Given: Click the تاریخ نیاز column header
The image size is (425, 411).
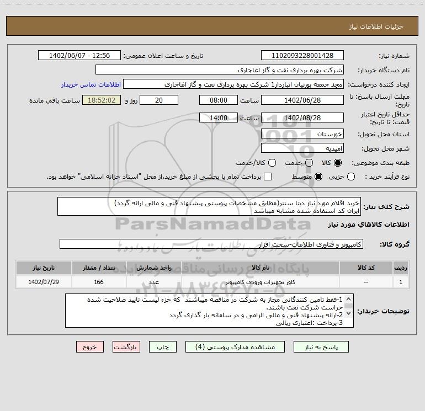Looking at the screenshot, I should [x=44, y=268].
